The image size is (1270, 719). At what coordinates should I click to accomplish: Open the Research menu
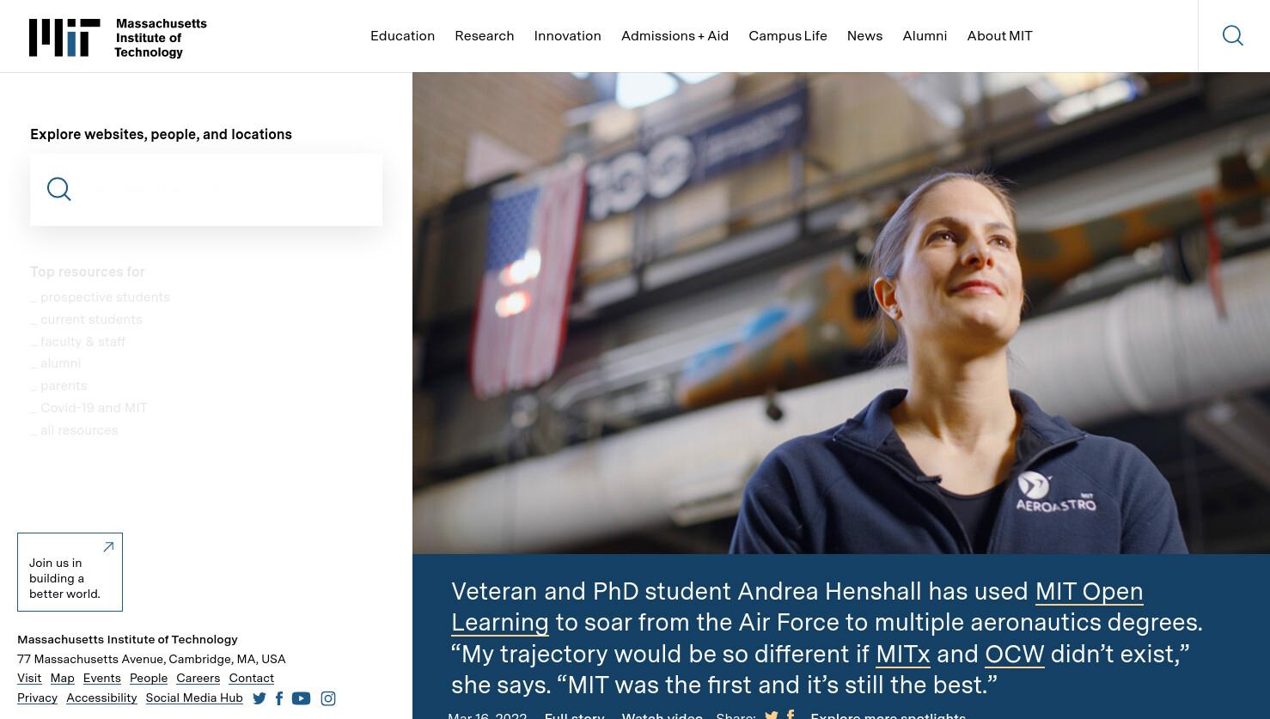point(485,36)
